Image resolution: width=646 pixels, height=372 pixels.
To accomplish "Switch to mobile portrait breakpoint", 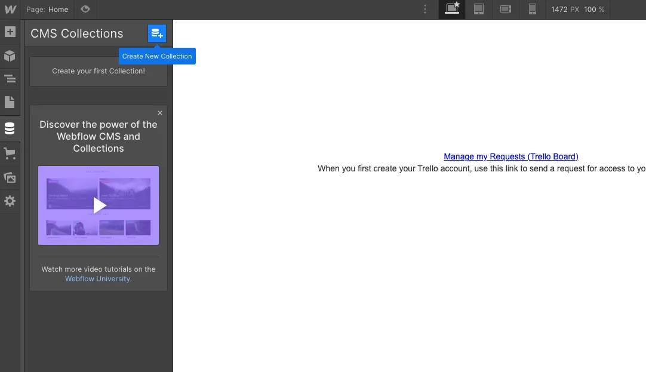I will pos(533,9).
